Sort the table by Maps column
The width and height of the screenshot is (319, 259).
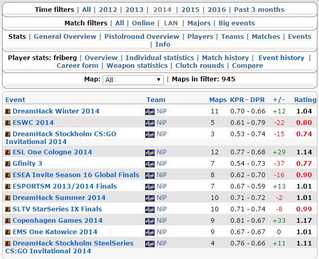click(218, 100)
